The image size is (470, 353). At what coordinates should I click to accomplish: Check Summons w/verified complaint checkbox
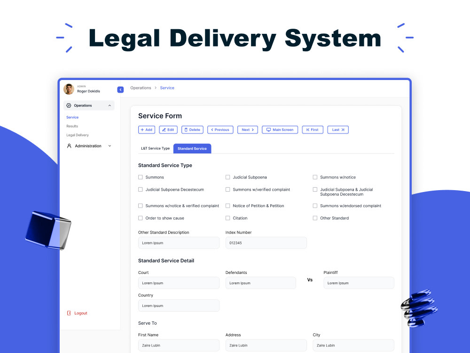pos(228,189)
